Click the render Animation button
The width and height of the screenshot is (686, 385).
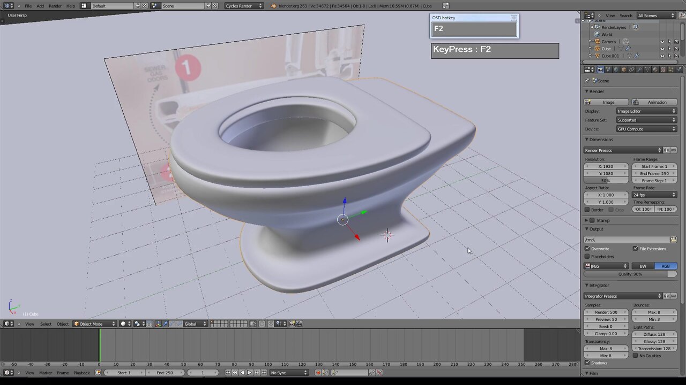point(654,102)
